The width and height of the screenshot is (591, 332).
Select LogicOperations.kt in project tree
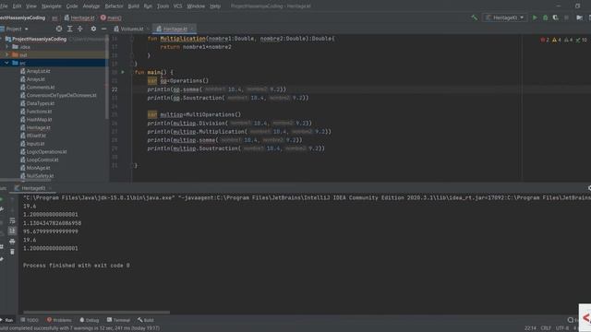coord(46,151)
